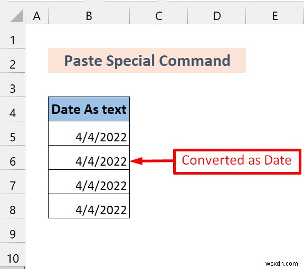This screenshot has height=269, width=304.
Task: Select column B header
Action: click(89, 16)
